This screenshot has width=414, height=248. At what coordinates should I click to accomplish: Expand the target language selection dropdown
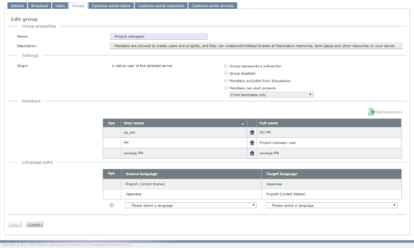point(331,205)
